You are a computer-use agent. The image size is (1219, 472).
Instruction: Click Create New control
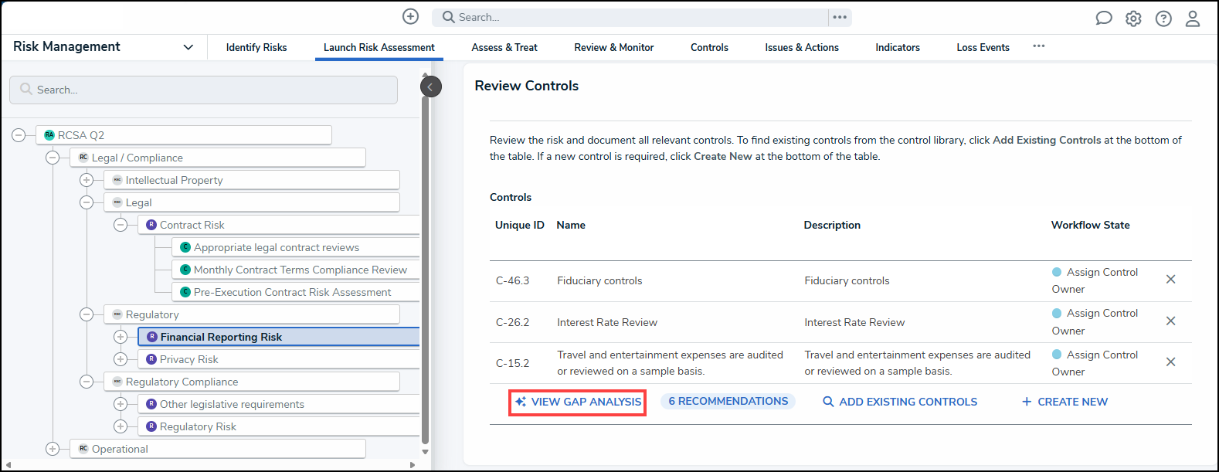1065,402
